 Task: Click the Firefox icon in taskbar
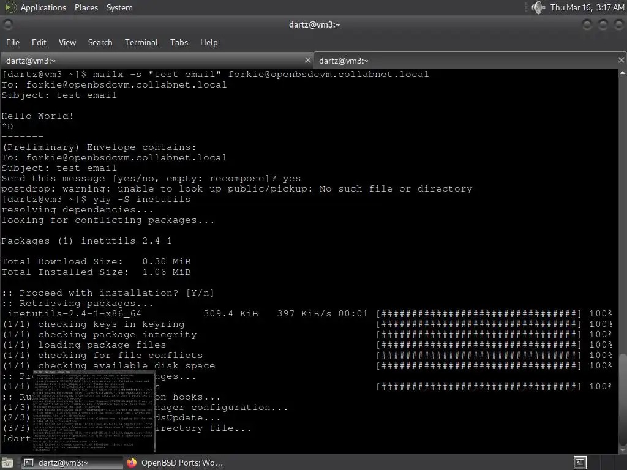point(132,463)
